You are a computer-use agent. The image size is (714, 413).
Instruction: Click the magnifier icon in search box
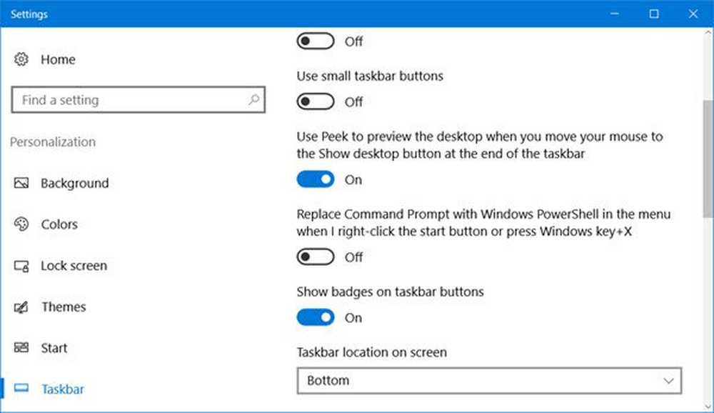tap(253, 99)
